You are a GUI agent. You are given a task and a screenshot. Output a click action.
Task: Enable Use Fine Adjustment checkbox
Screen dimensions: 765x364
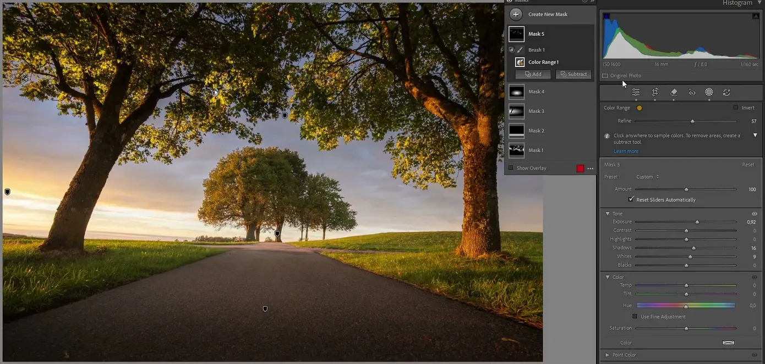coord(635,317)
